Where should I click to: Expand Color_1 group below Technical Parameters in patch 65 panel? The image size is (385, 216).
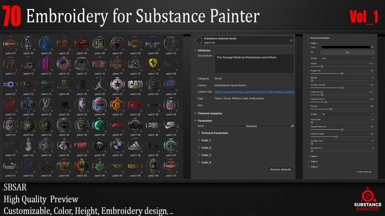(199, 140)
